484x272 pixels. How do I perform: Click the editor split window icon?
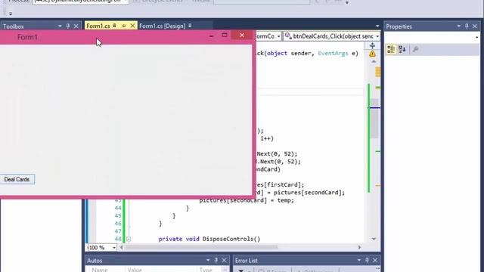pos(372,45)
